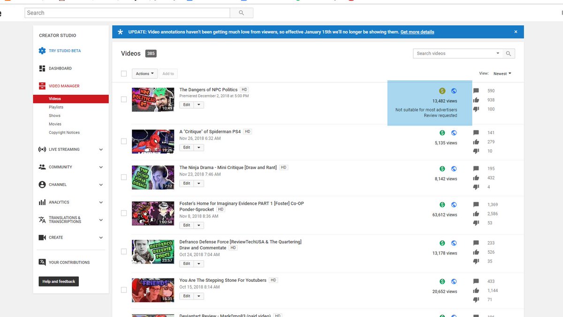The width and height of the screenshot is (563, 317).
Task: Expand the Analytics section
Action: [101, 202]
